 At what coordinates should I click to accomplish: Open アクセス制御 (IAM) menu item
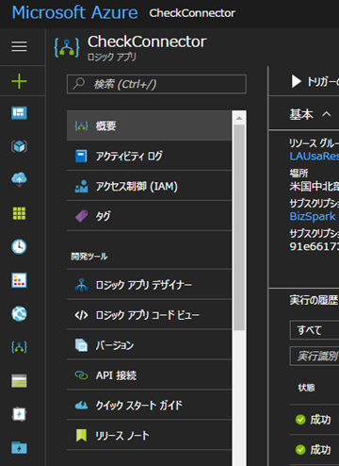point(150,186)
